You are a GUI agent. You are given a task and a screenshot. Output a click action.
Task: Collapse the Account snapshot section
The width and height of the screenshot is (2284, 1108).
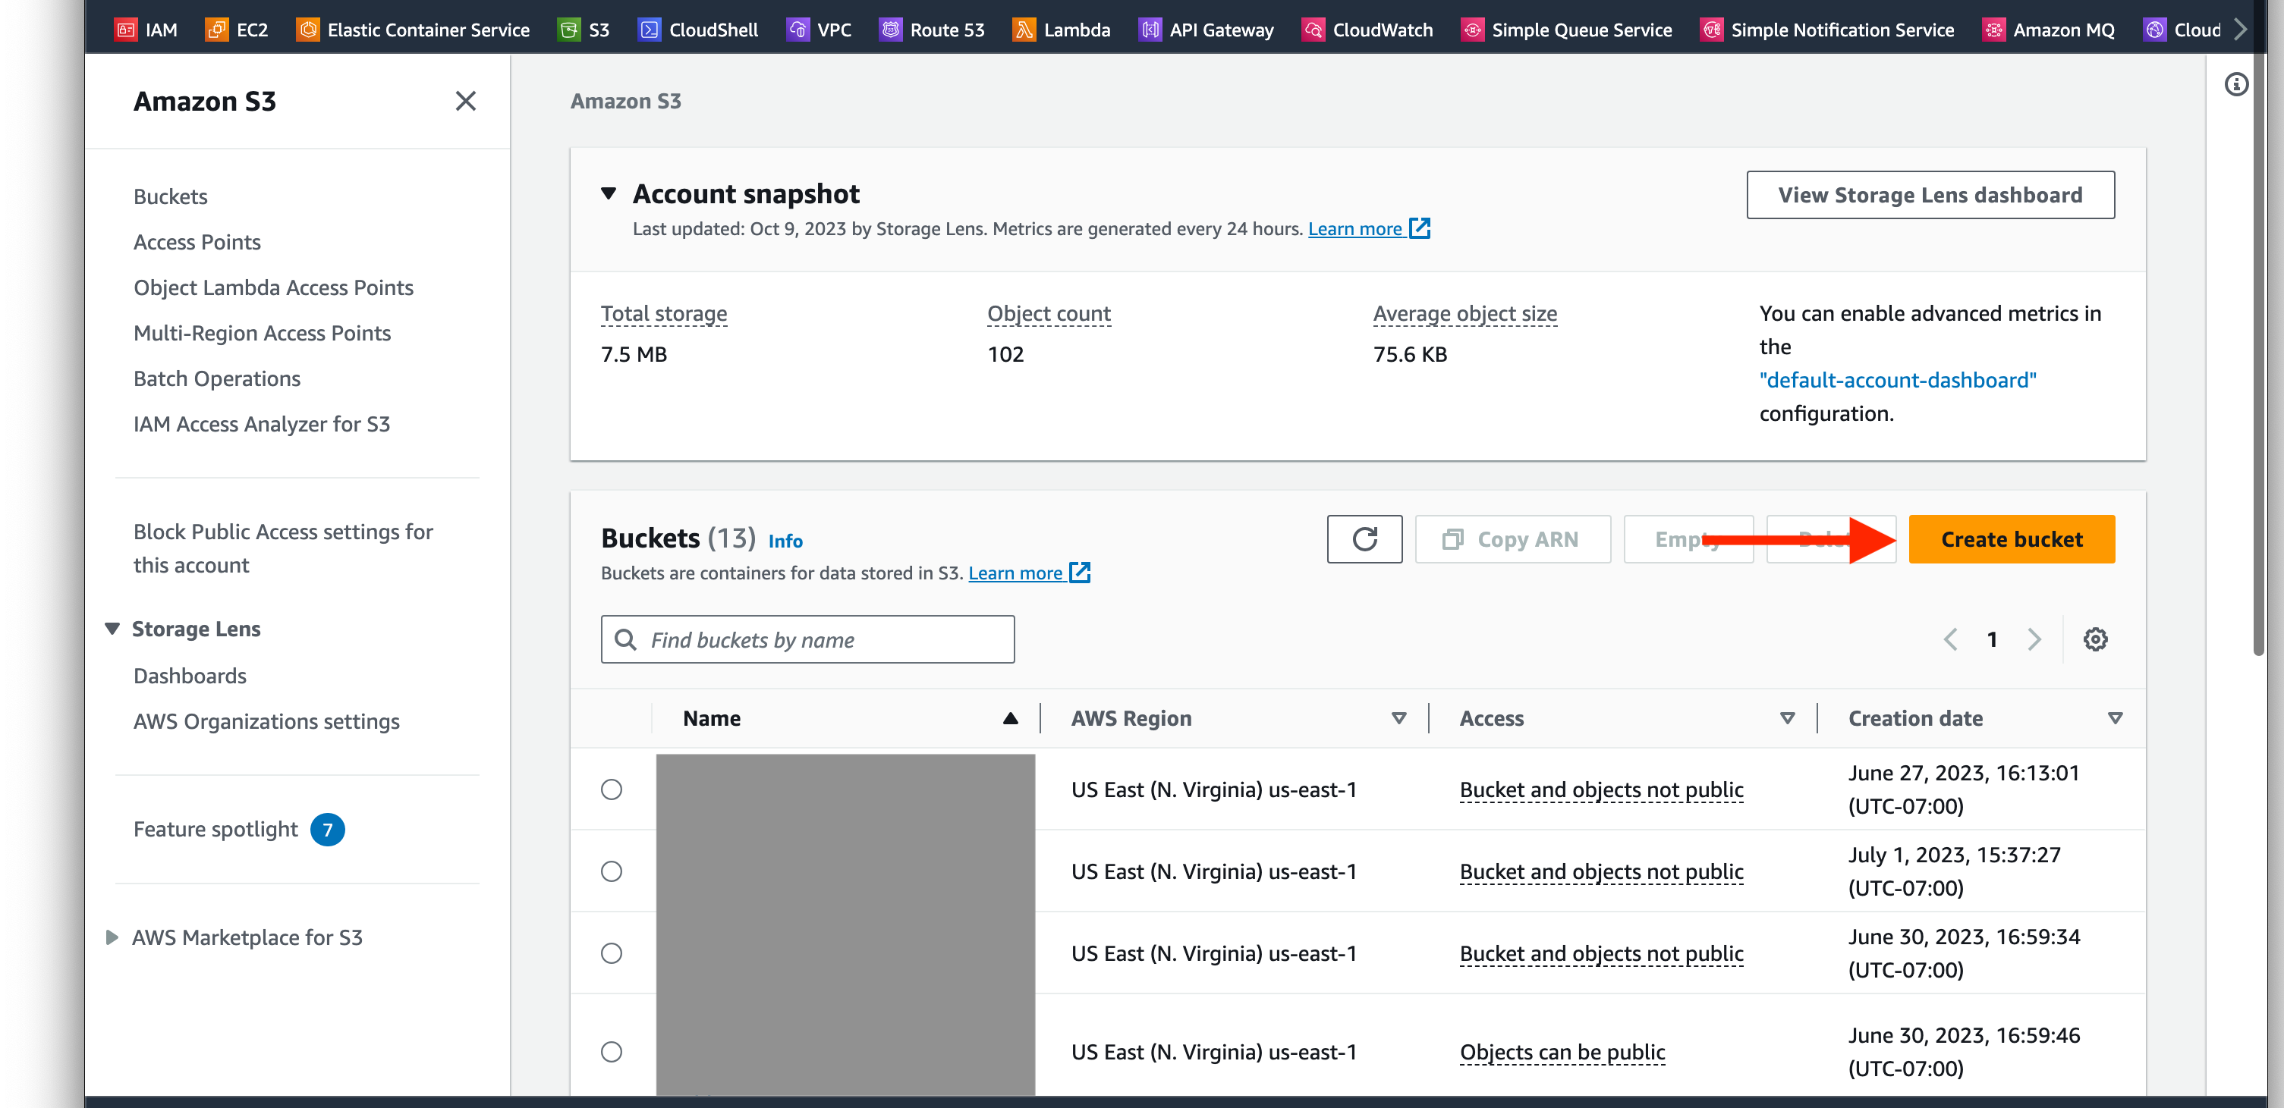click(x=609, y=193)
